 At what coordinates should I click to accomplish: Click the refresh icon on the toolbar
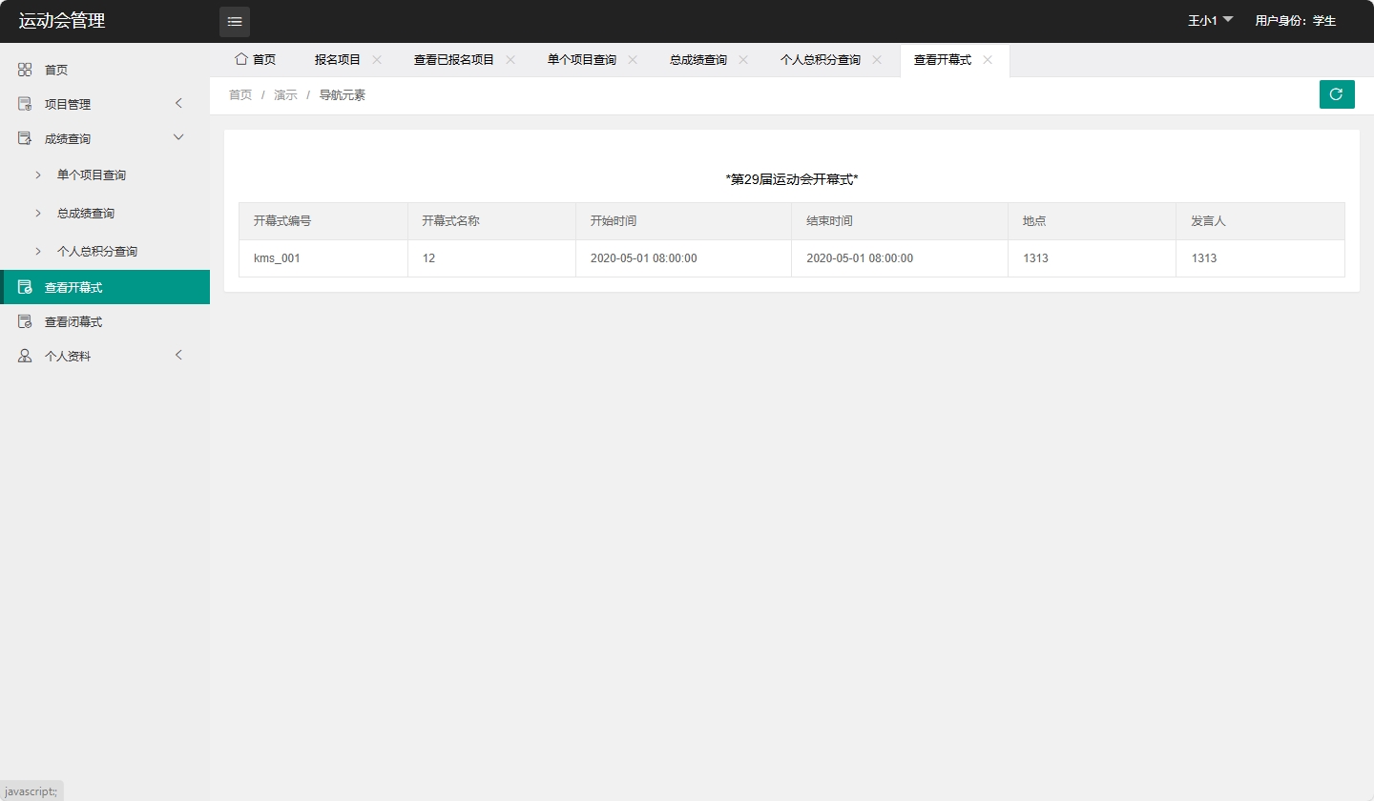(x=1336, y=94)
